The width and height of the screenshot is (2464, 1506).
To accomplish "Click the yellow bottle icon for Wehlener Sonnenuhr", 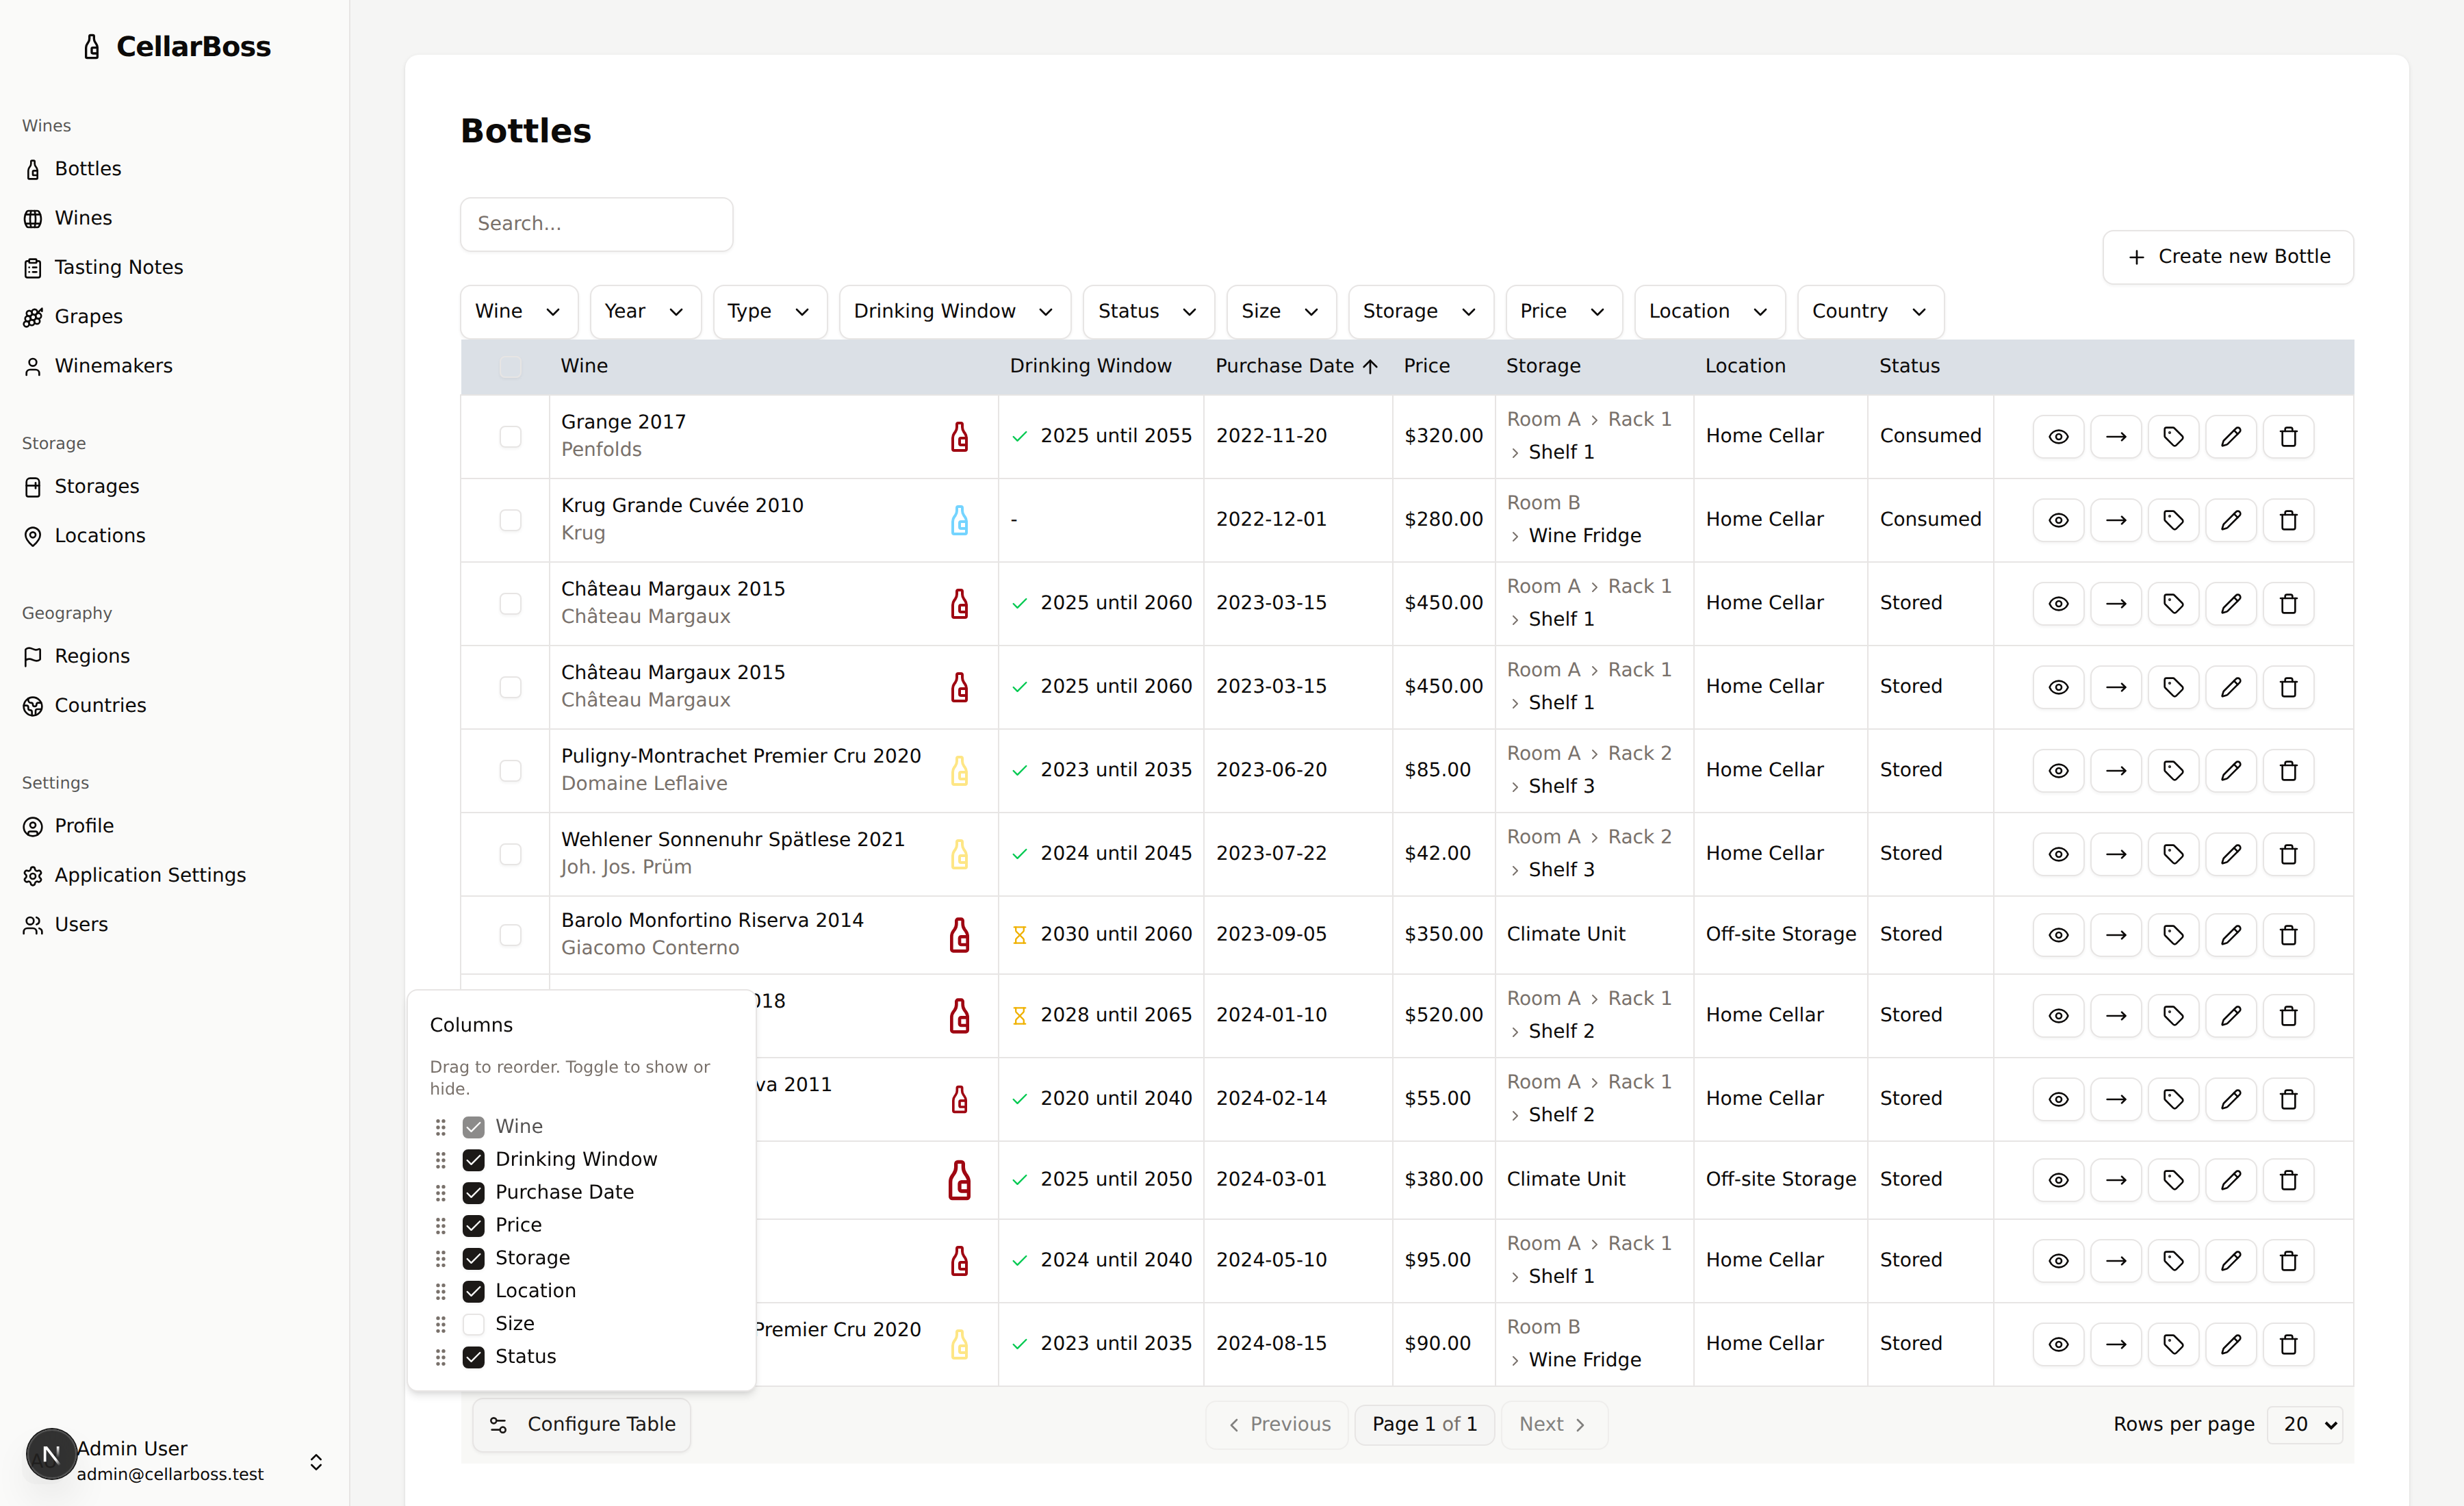I will point(959,854).
